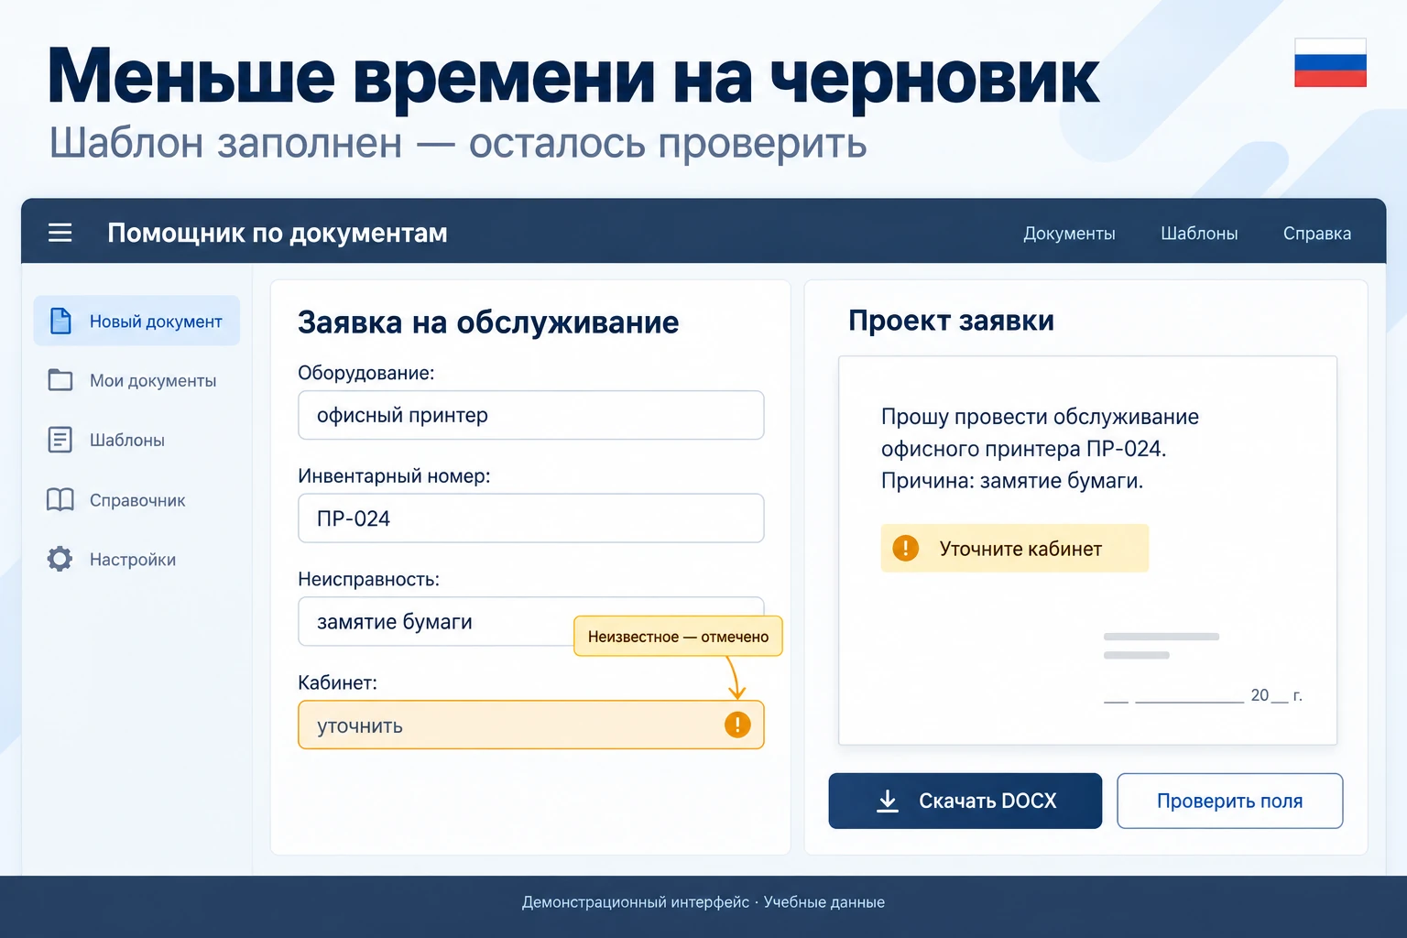Open Документы in the top navigation
The width and height of the screenshot is (1407, 938).
(x=1069, y=234)
